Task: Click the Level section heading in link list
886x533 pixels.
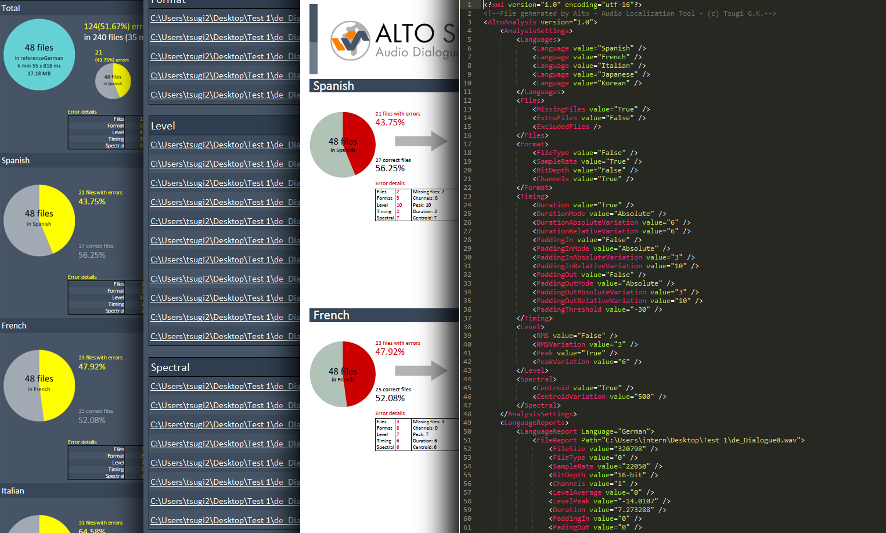Action: pos(163,126)
